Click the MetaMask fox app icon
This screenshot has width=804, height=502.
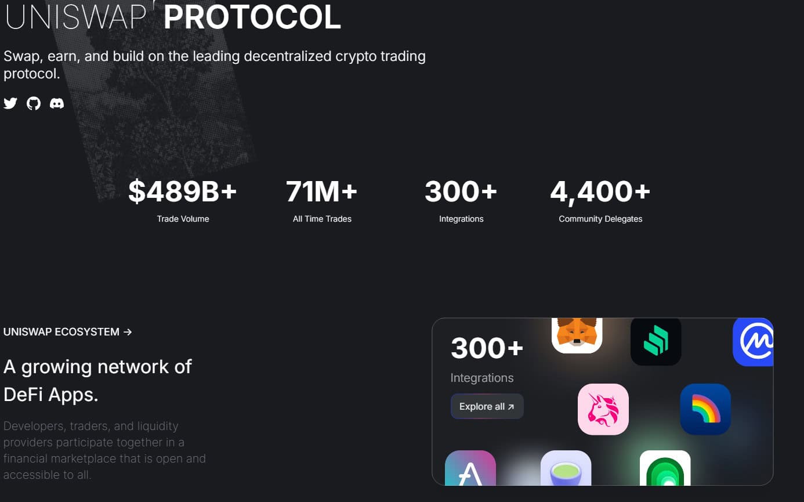point(577,335)
